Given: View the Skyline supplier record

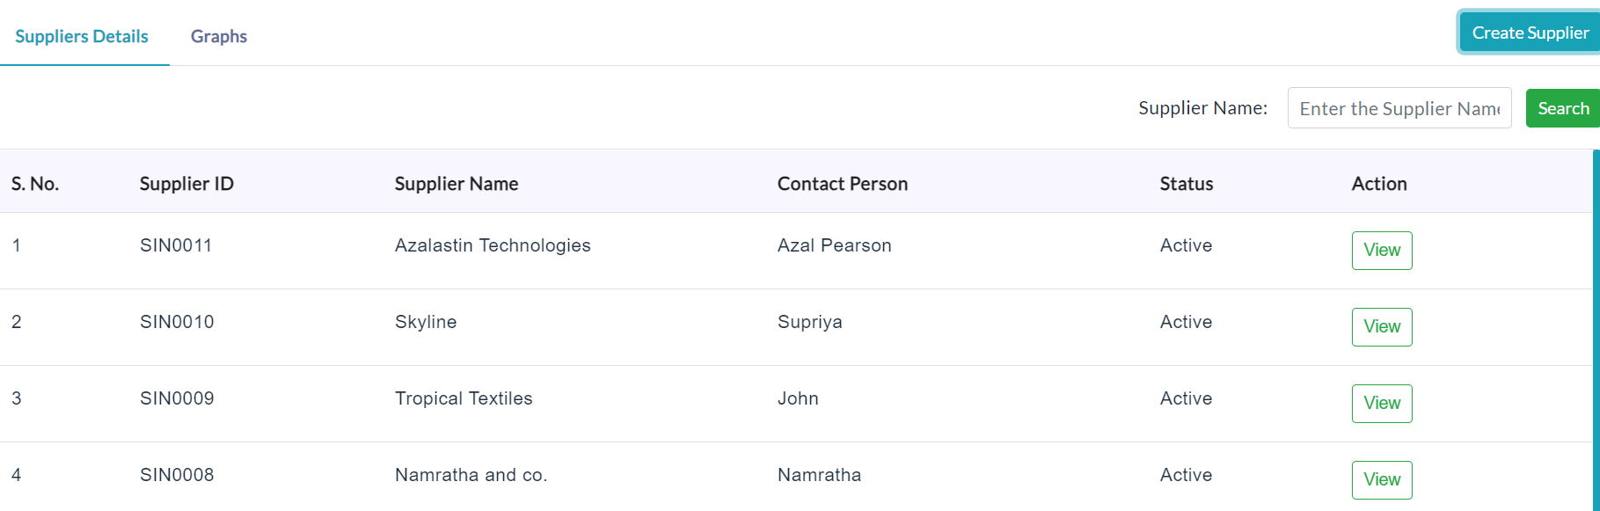Looking at the screenshot, I should [1382, 327].
